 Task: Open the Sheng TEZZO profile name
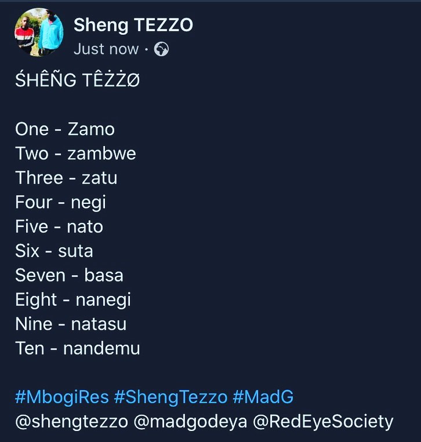133,25
